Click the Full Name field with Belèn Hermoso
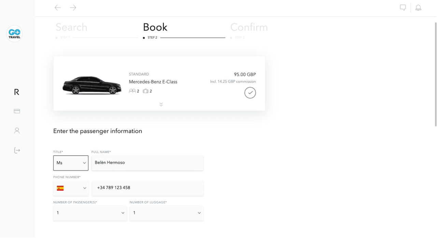The width and height of the screenshot is (437, 239). (147, 163)
